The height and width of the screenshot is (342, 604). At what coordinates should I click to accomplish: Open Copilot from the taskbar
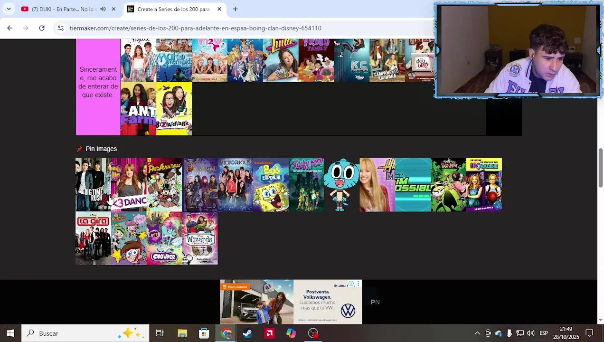[x=291, y=333]
